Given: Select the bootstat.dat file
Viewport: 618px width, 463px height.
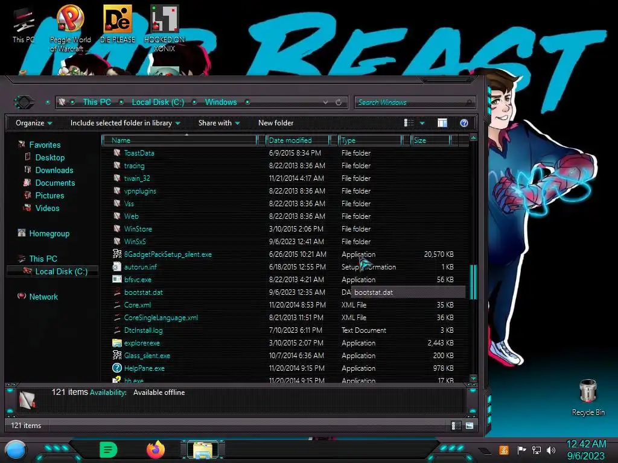Looking at the screenshot, I should coord(144,292).
